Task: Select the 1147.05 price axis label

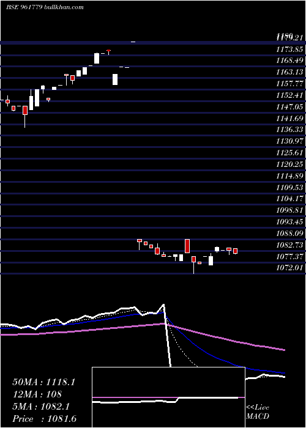Action: click(x=289, y=107)
